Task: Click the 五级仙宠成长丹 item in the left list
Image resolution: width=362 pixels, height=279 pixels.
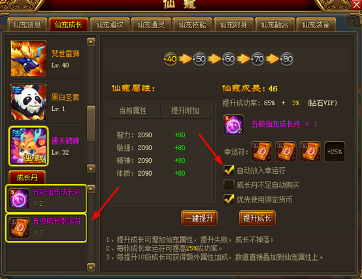Action: (x=46, y=199)
